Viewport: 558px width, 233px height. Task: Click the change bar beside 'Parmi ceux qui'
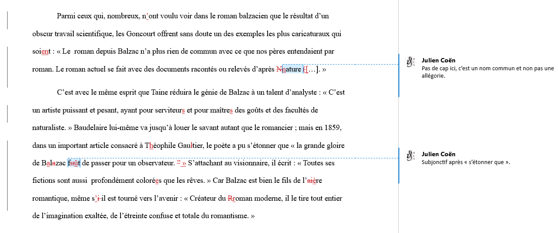7,21
